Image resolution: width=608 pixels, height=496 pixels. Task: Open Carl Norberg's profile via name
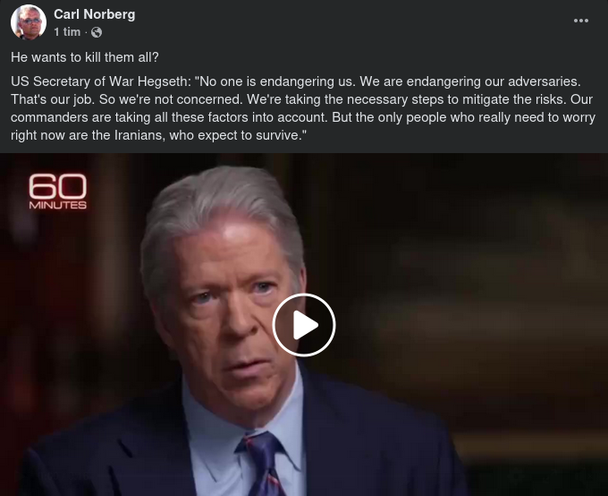tap(94, 14)
